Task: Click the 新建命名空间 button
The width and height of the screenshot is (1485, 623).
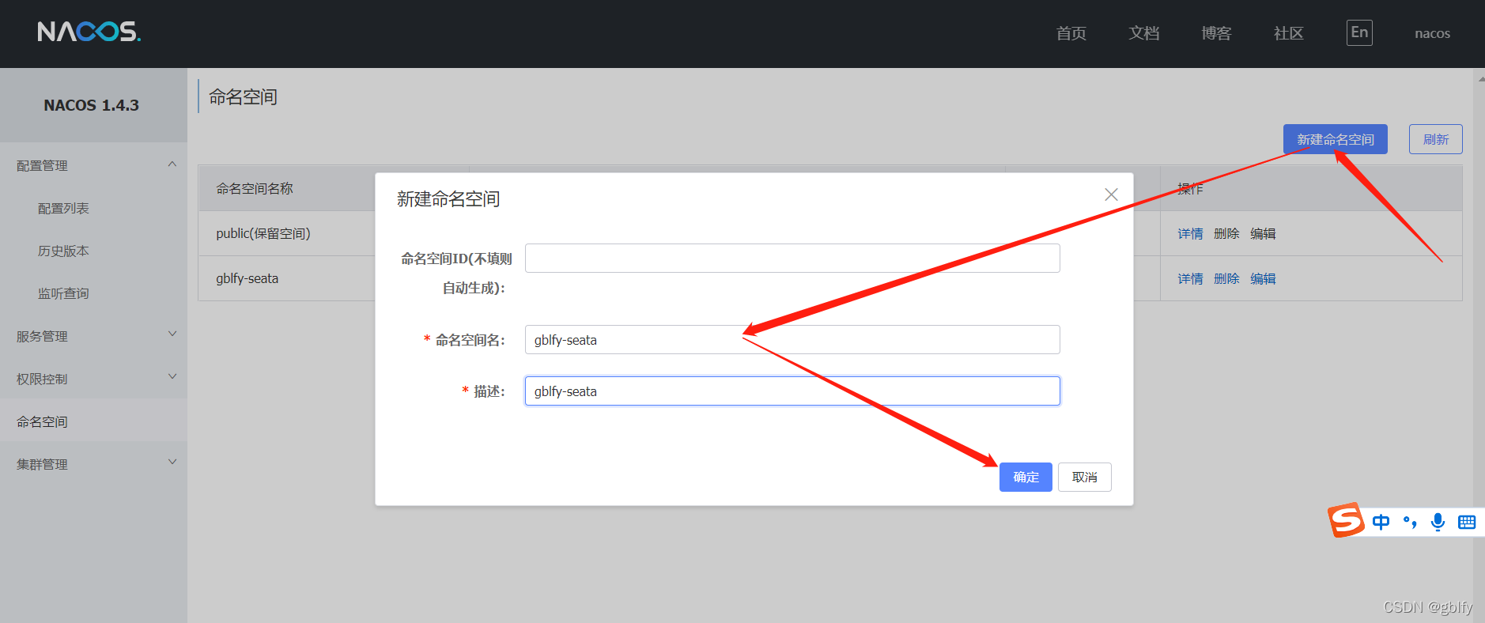Action: [1335, 139]
